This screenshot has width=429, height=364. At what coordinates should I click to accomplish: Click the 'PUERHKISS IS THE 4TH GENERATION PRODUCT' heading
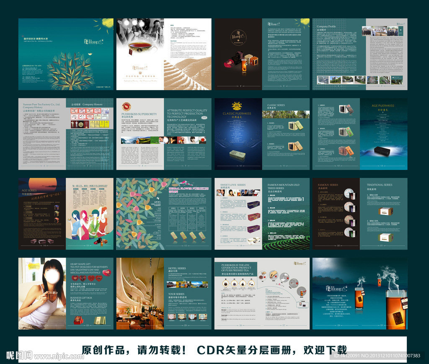[235, 268]
